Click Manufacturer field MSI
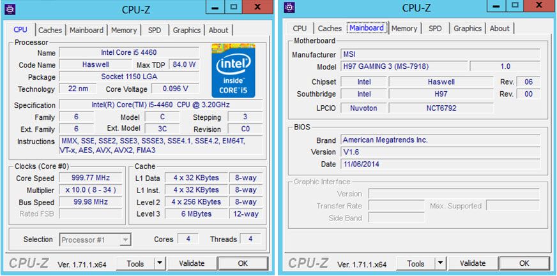 (441, 54)
